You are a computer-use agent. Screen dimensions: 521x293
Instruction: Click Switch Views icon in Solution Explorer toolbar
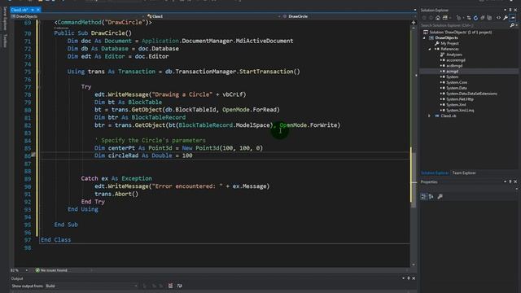click(x=445, y=18)
